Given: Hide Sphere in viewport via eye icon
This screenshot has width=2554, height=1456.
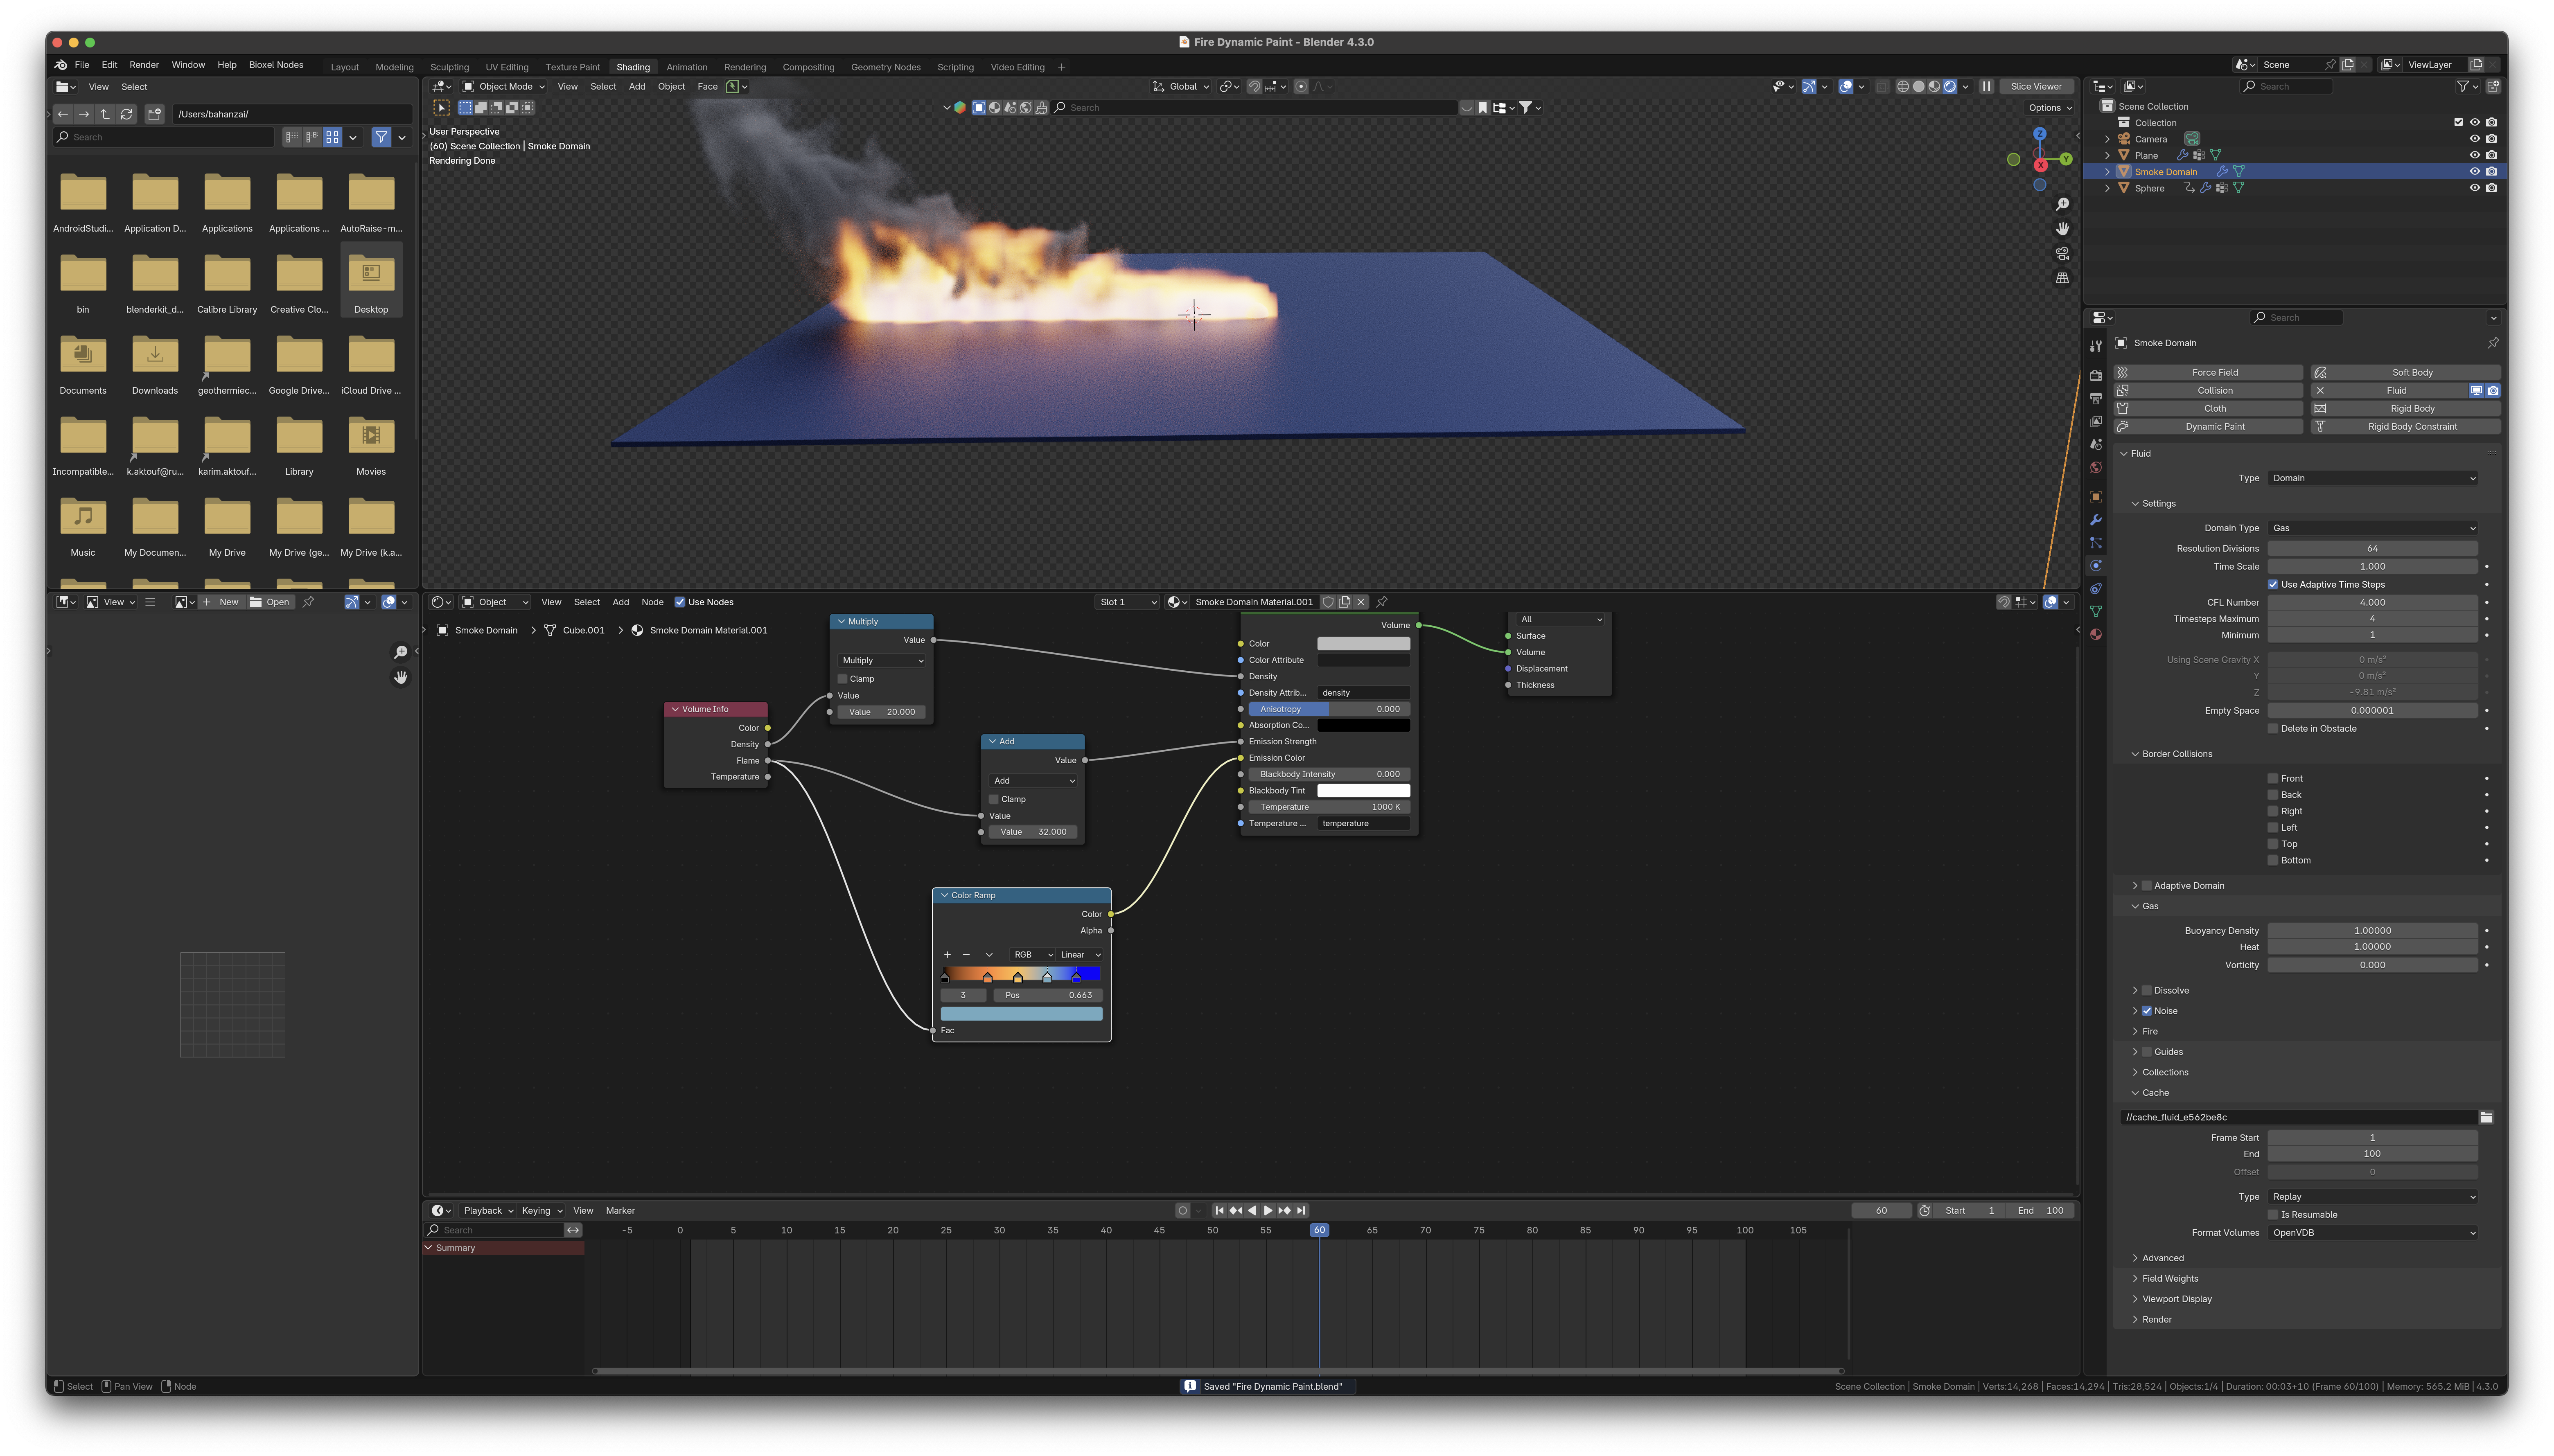Looking at the screenshot, I should [x=2475, y=188].
